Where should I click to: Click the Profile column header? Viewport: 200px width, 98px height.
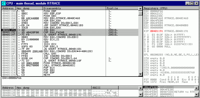point(122,8)
